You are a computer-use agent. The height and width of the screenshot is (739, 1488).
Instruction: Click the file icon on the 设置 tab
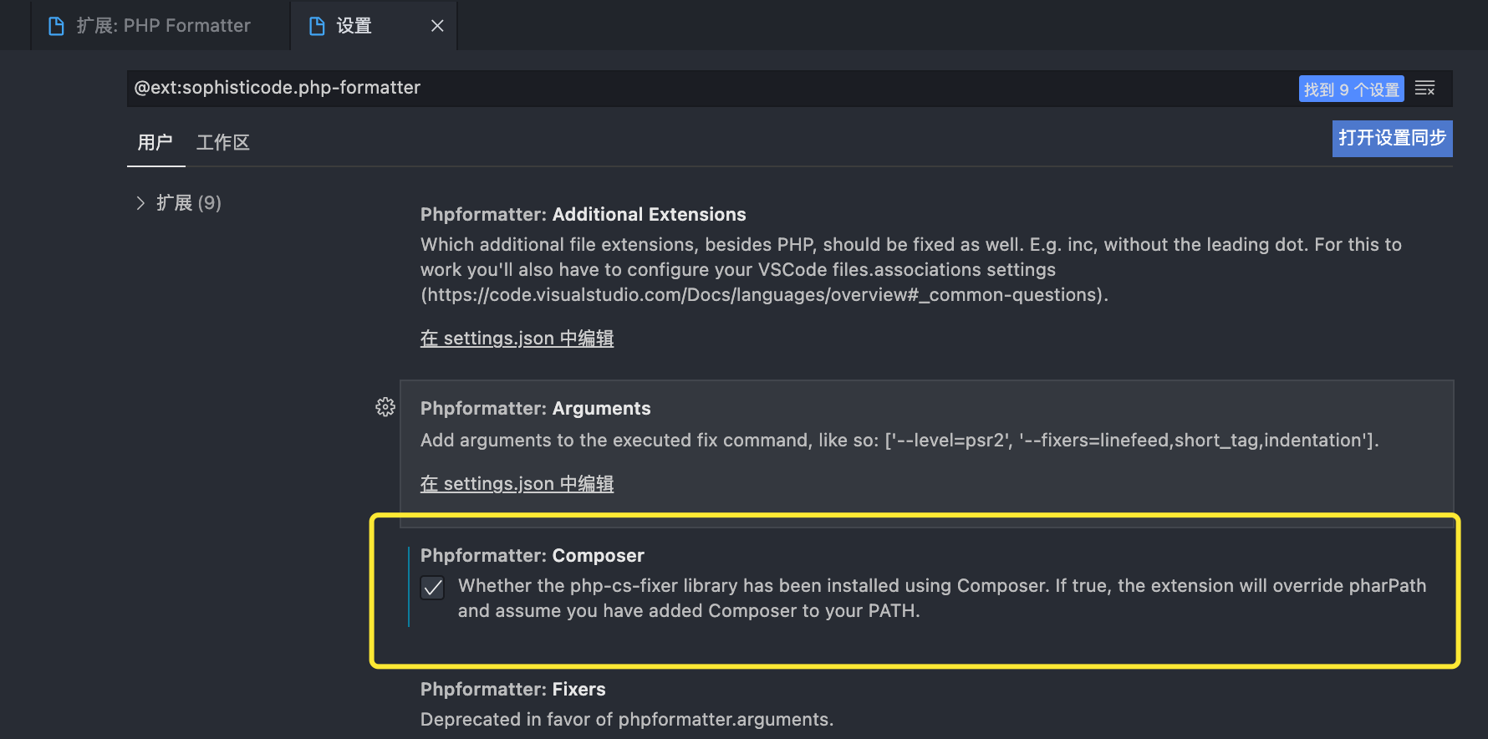pyautogui.click(x=317, y=26)
